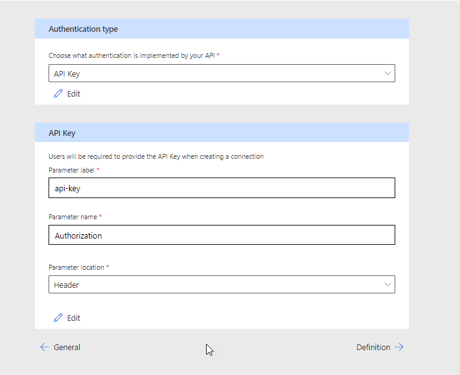Image resolution: width=460 pixels, height=375 pixels.
Task: Focus the Parameter label field containing api-key
Action: (222, 187)
